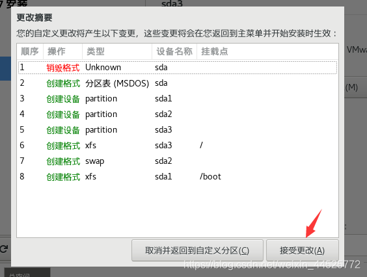Click 取消并返回到自定义分区(C) button
The width and height of the screenshot is (367, 277).
point(197,250)
